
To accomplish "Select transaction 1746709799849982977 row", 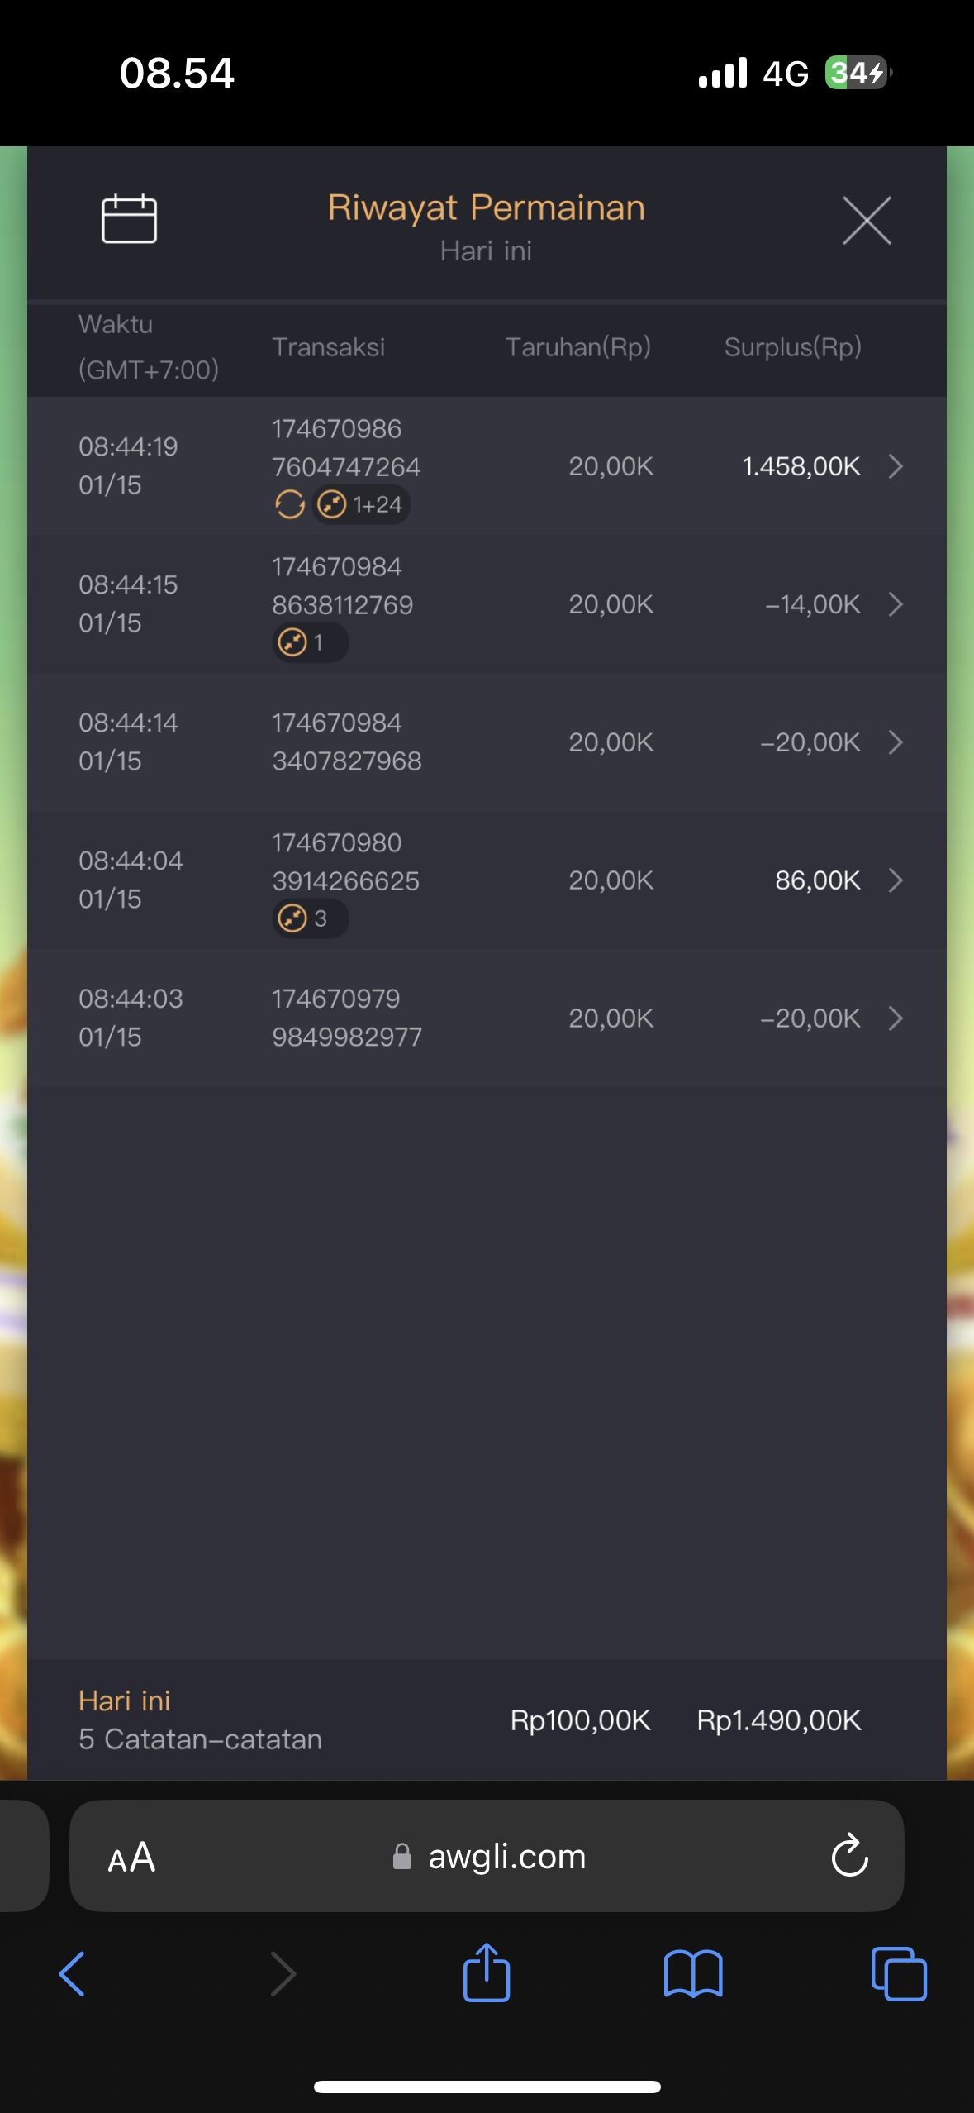I will click(x=347, y=1018).
